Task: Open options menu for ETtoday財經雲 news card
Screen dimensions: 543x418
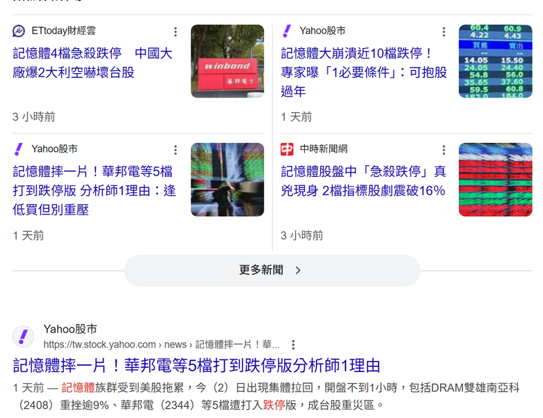Action: tap(175, 32)
